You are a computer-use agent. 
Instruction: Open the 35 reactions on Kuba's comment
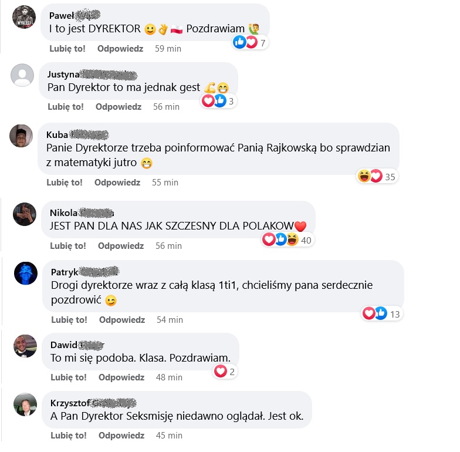coord(377,176)
